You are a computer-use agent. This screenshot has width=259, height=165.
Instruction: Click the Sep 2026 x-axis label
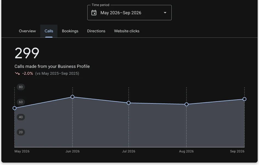click(x=237, y=151)
